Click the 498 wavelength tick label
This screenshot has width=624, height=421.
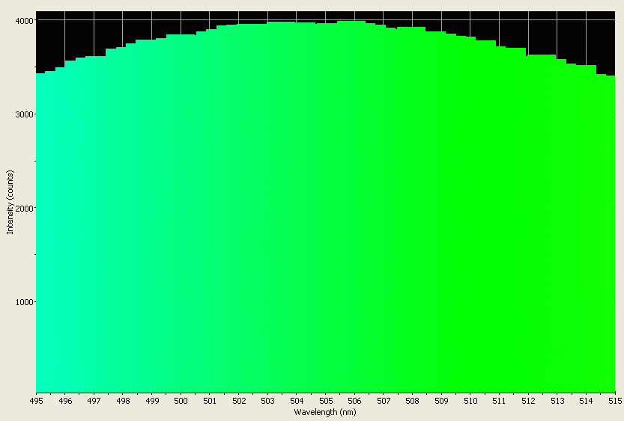coord(123,401)
